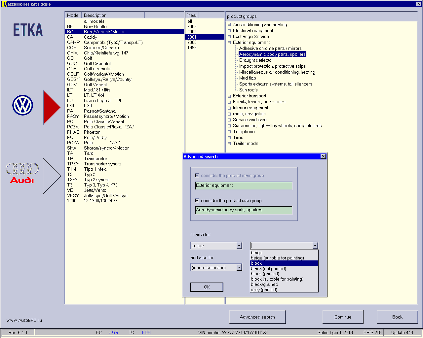Viewport: 423px width, 338px height.
Task: Select Golf Cabriolet model row
Action: coord(124,63)
